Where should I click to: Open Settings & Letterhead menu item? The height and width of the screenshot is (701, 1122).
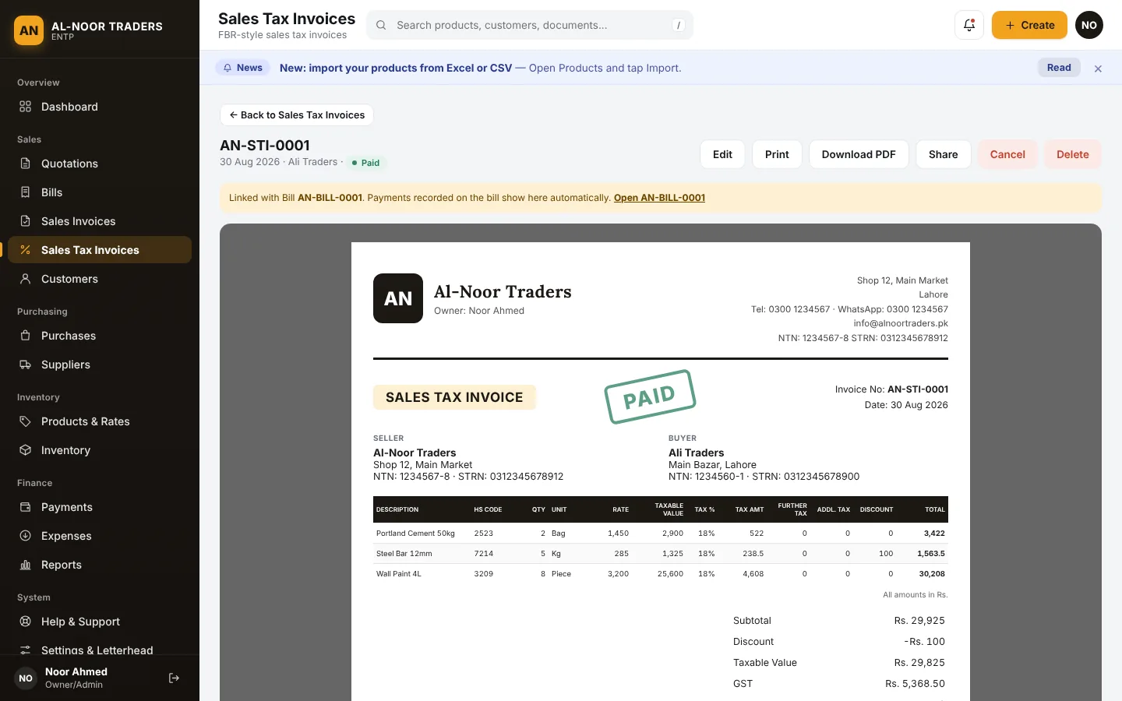100,650
